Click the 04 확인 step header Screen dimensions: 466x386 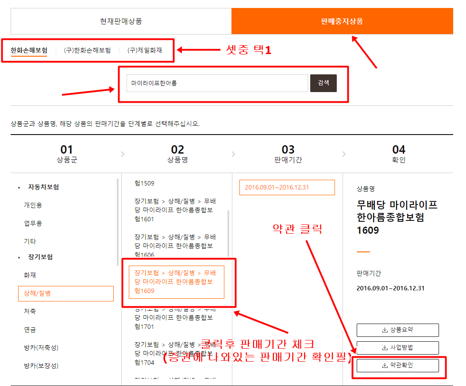(399, 154)
